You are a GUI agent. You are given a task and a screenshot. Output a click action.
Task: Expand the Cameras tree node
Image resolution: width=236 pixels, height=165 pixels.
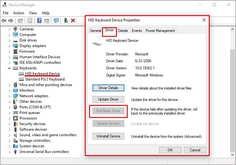[x=9, y=29]
